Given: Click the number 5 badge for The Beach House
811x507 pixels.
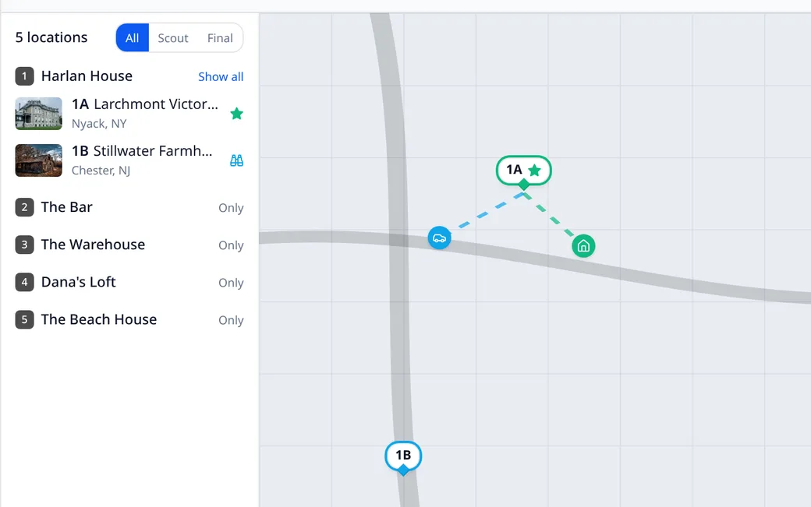Looking at the screenshot, I should [x=24, y=319].
